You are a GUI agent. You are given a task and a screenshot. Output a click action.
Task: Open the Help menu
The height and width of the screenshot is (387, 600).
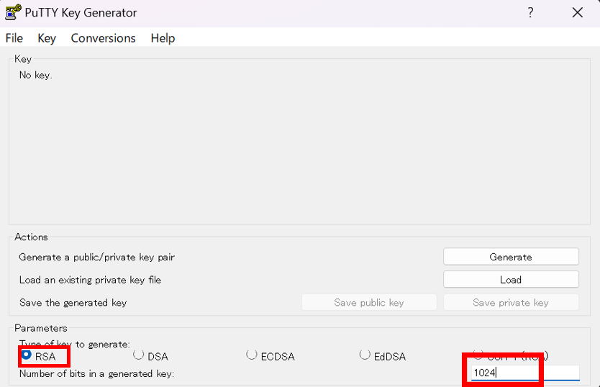pyautogui.click(x=163, y=38)
